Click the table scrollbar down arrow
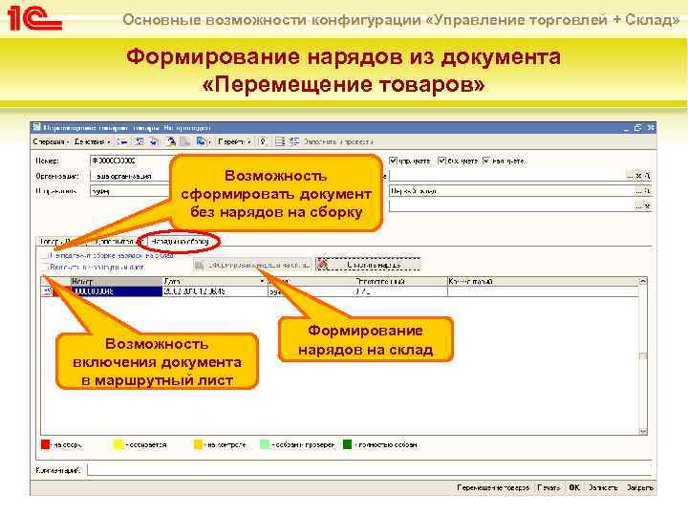This screenshot has height=516, width=688. point(643,431)
